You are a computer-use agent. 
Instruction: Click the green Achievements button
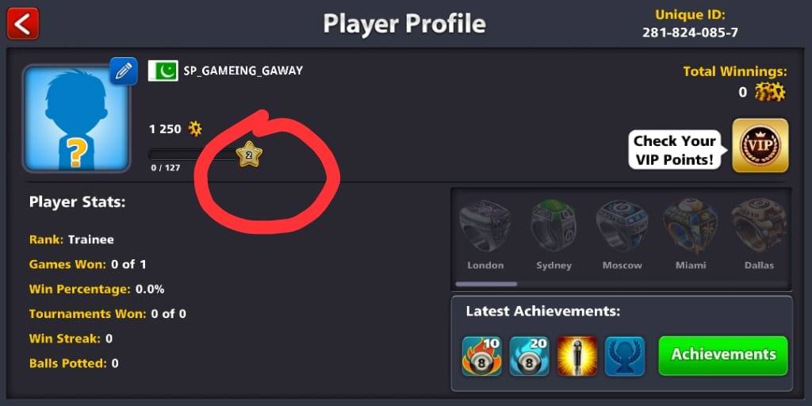click(x=723, y=355)
